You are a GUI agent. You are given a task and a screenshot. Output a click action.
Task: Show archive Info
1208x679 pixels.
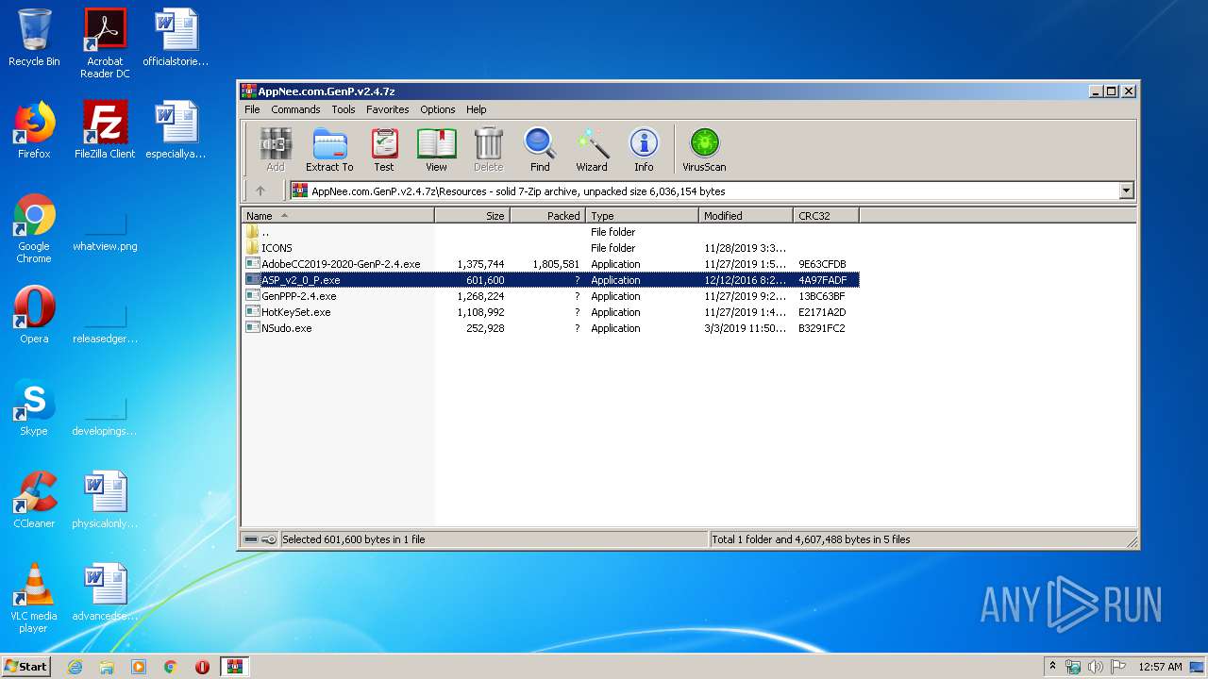(644, 150)
